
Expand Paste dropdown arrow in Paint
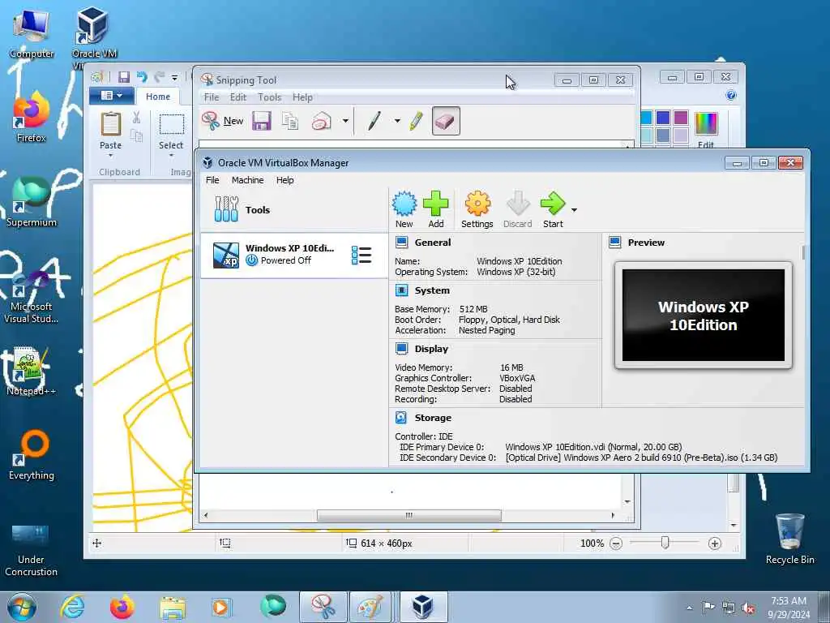click(110, 156)
